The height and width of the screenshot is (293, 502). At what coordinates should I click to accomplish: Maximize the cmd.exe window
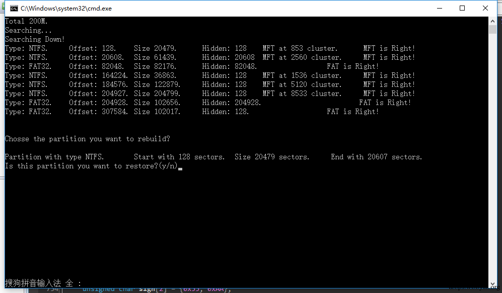462,9
